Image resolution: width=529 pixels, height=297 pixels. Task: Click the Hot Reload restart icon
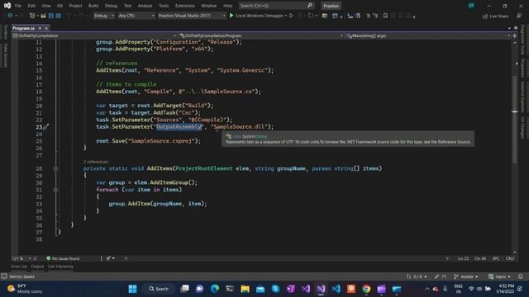[311, 16]
